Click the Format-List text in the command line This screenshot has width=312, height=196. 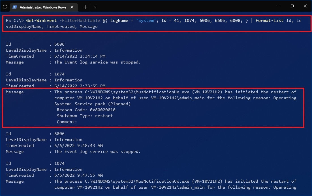[x=270, y=20]
